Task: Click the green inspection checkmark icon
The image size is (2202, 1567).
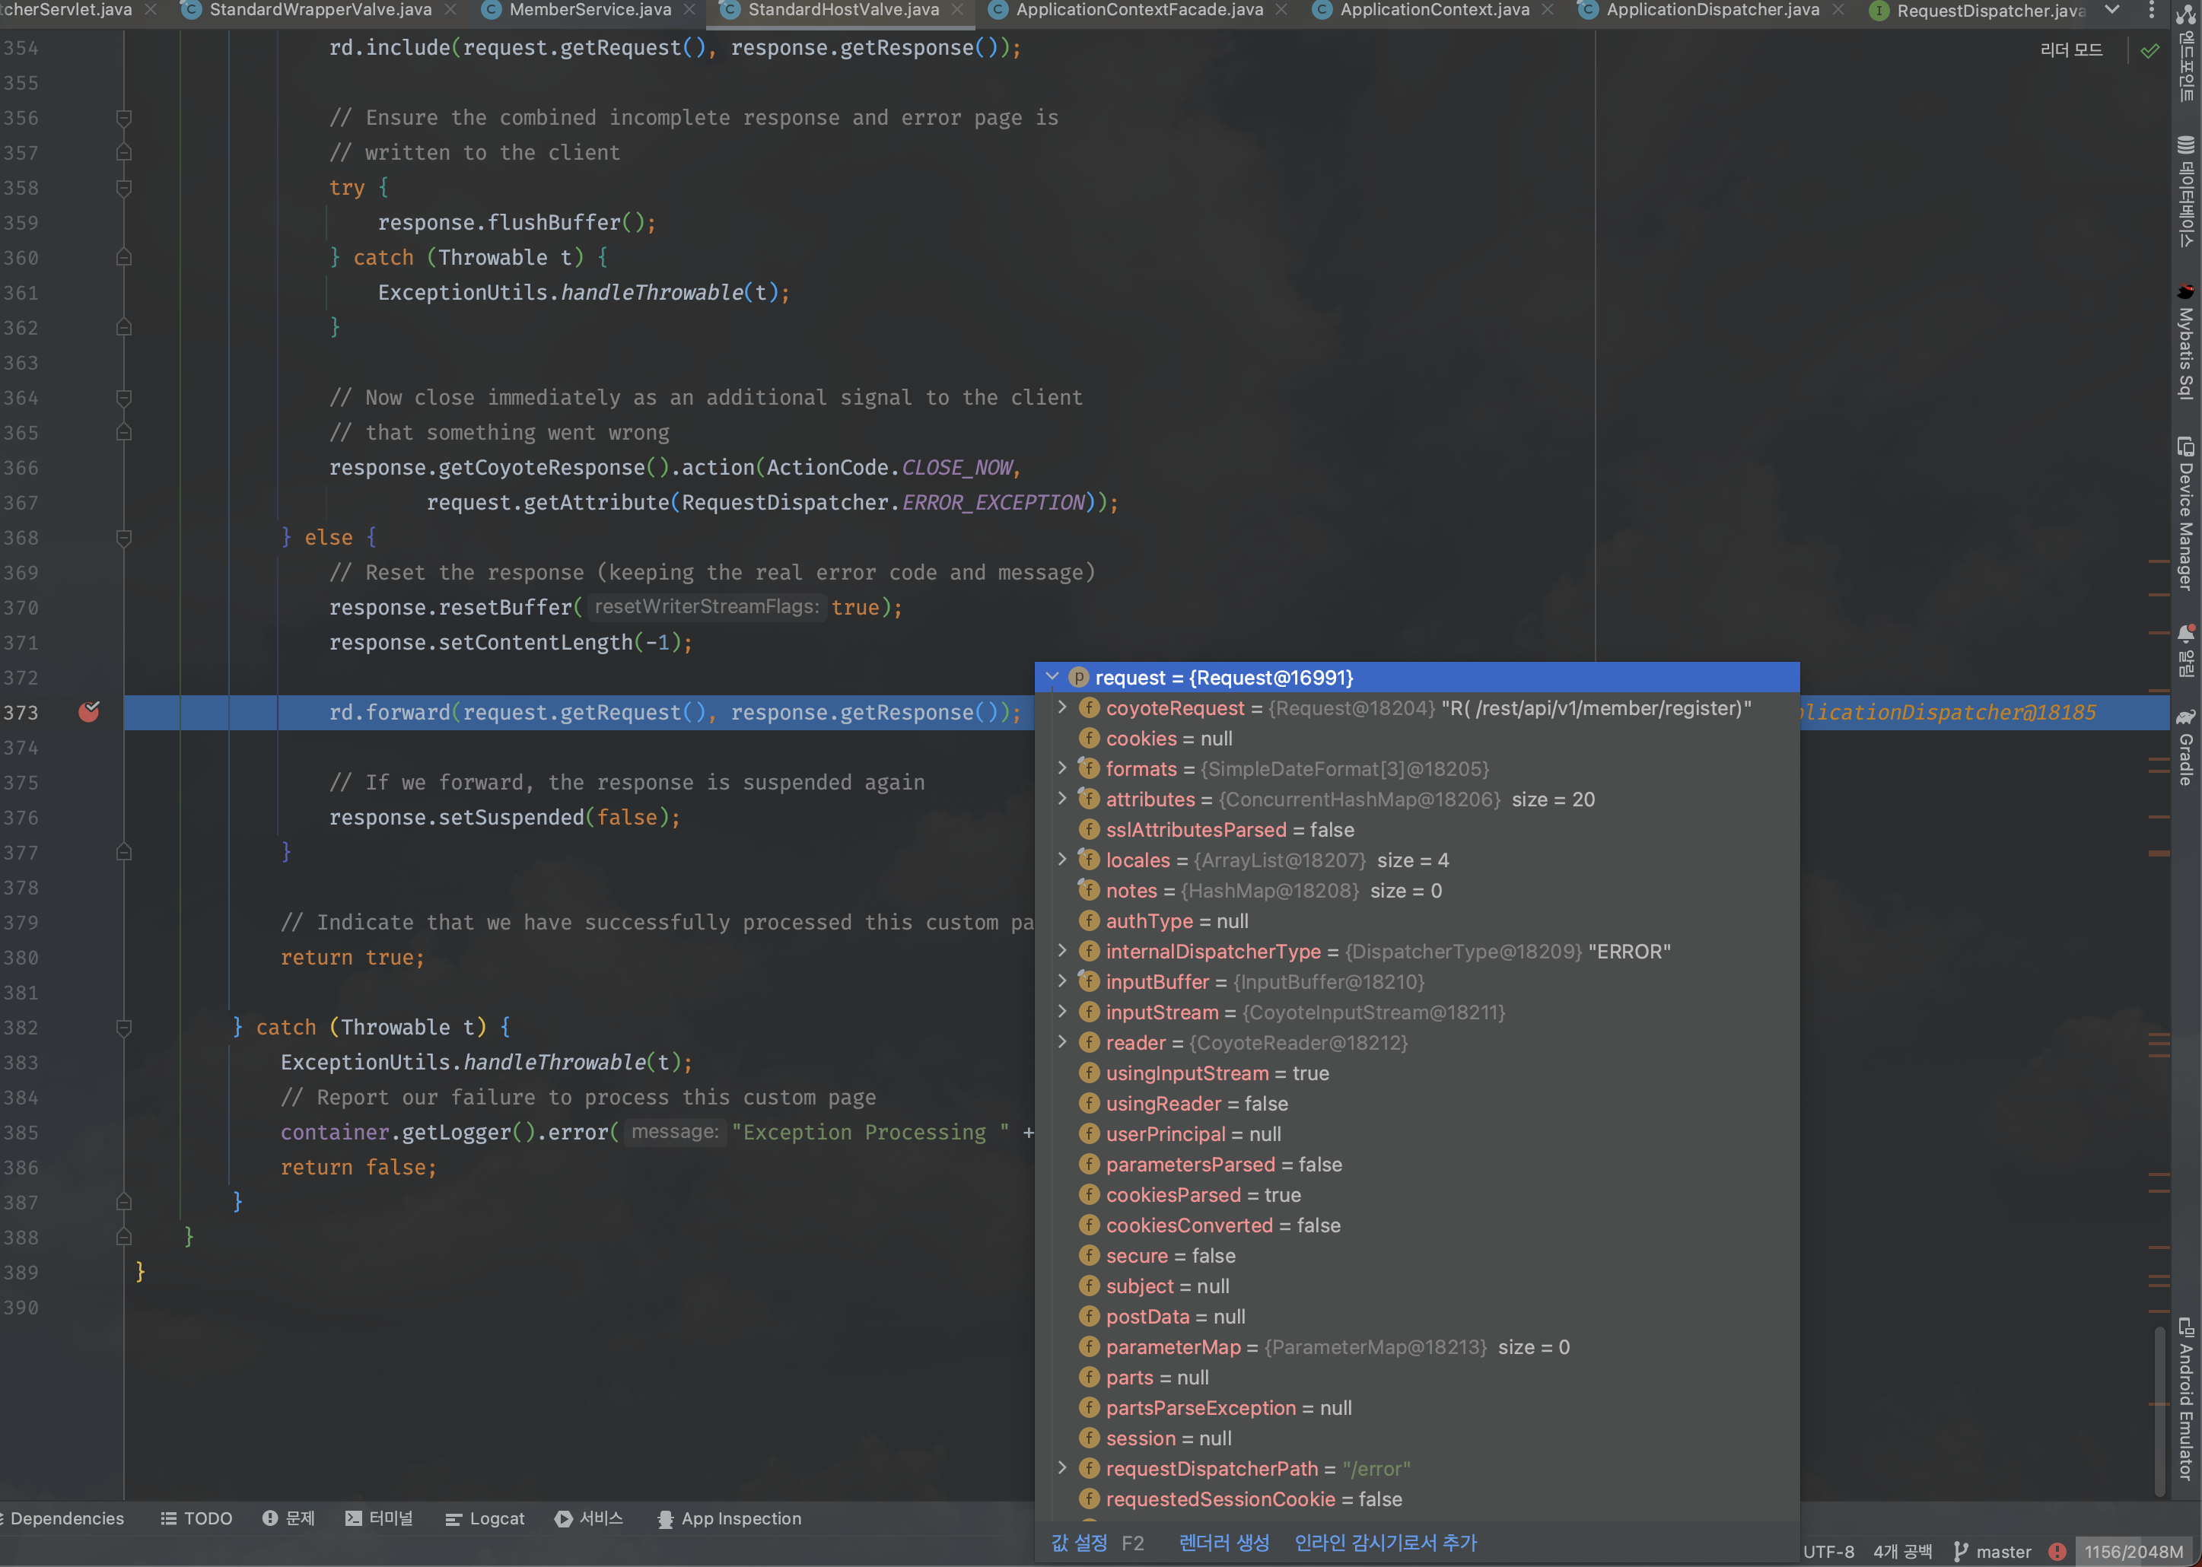Action: (x=2150, y=50)
